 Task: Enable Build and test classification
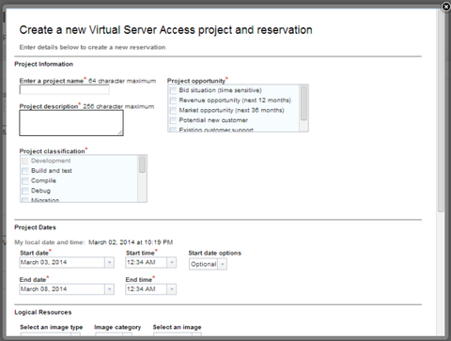25,171
